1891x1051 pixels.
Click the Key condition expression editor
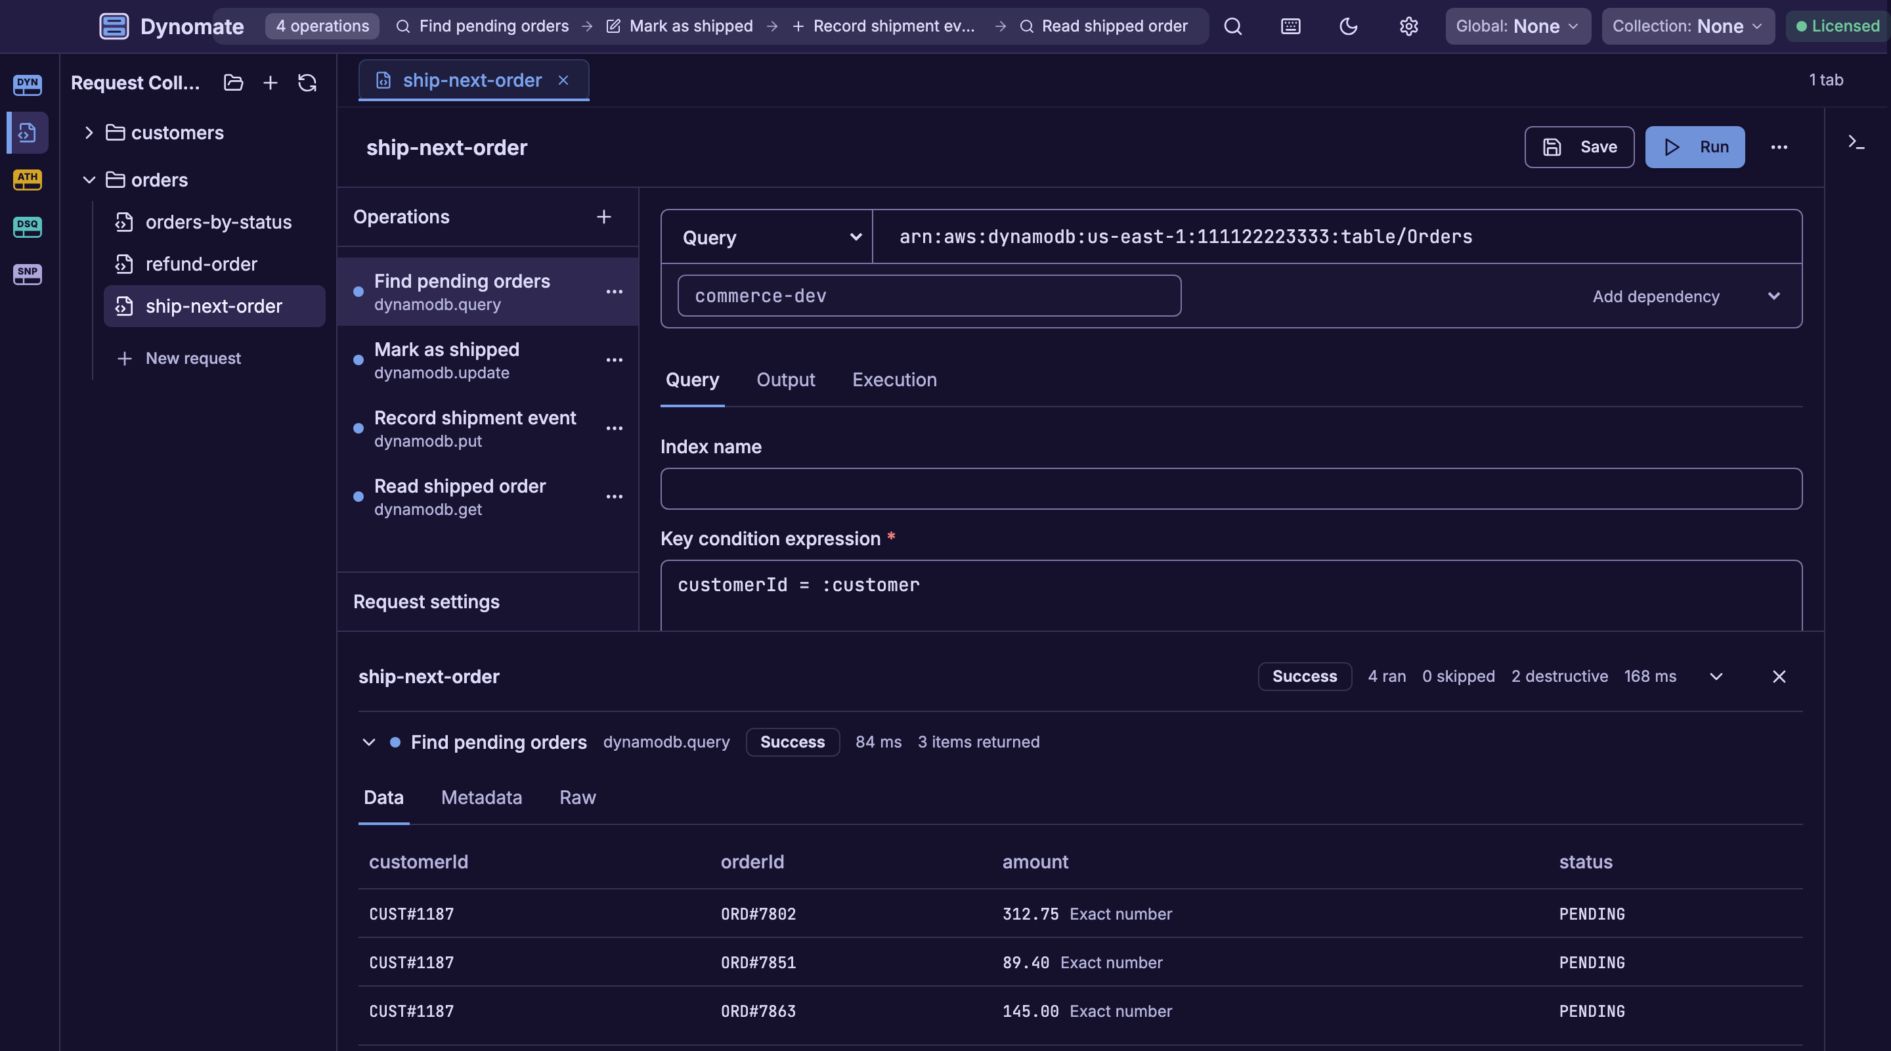(x=1230, y=596)
